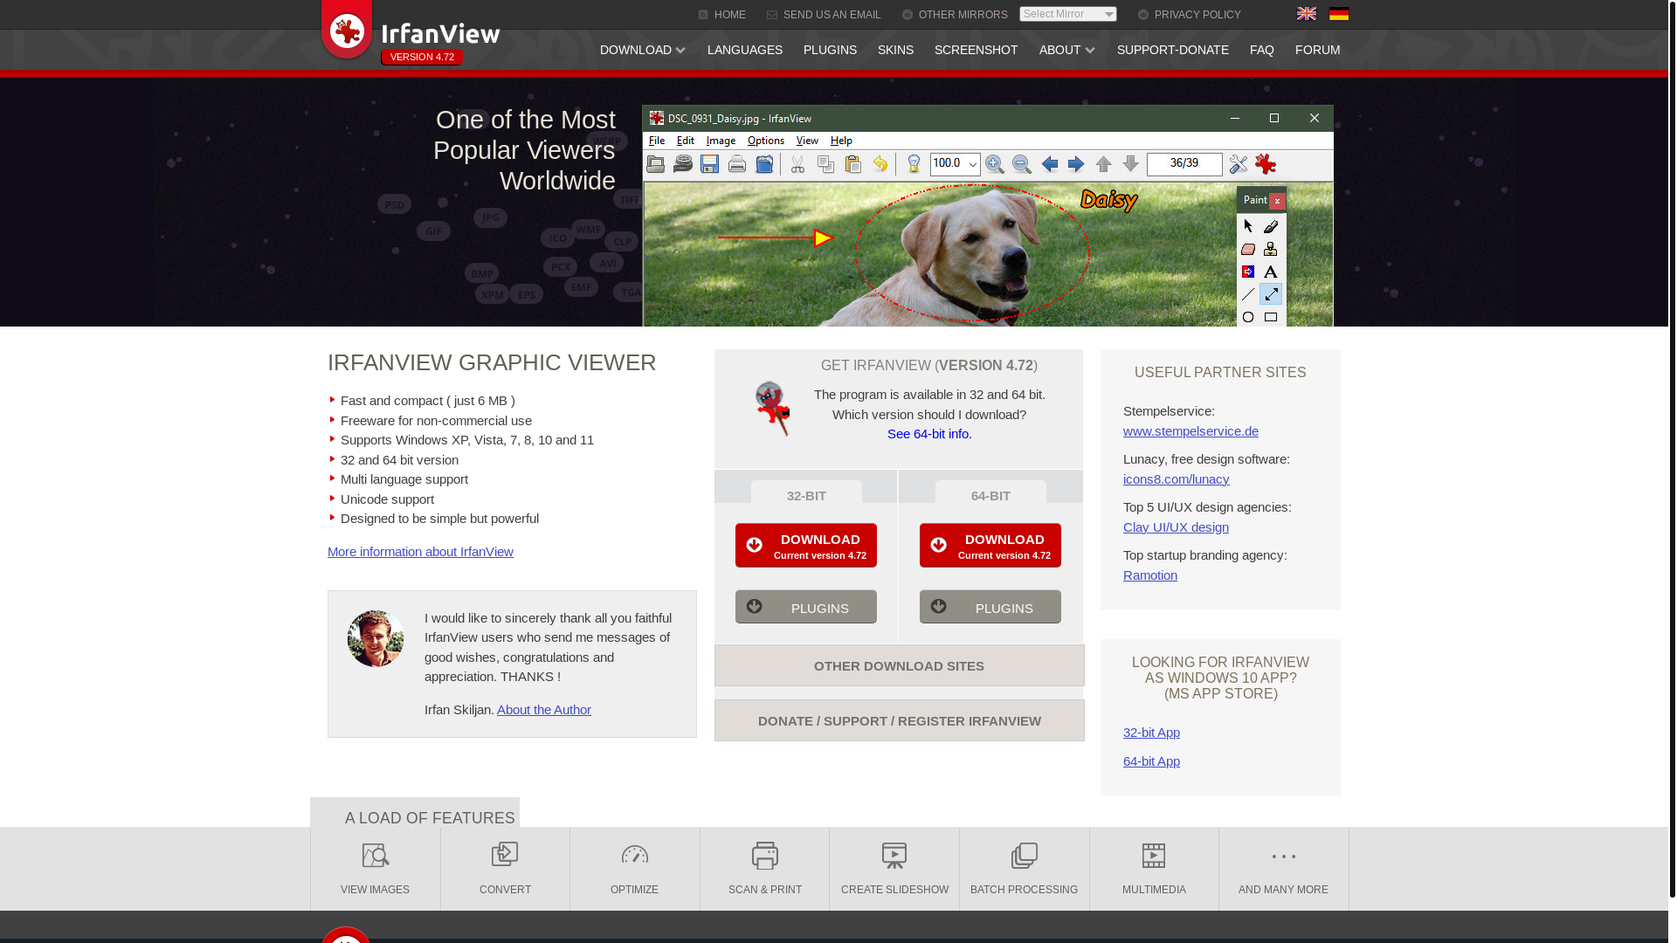Image resolution: width=1677 pixels, height=943 pixels.
Task: Switch site language to English flag
Action: click(1307, 14)
